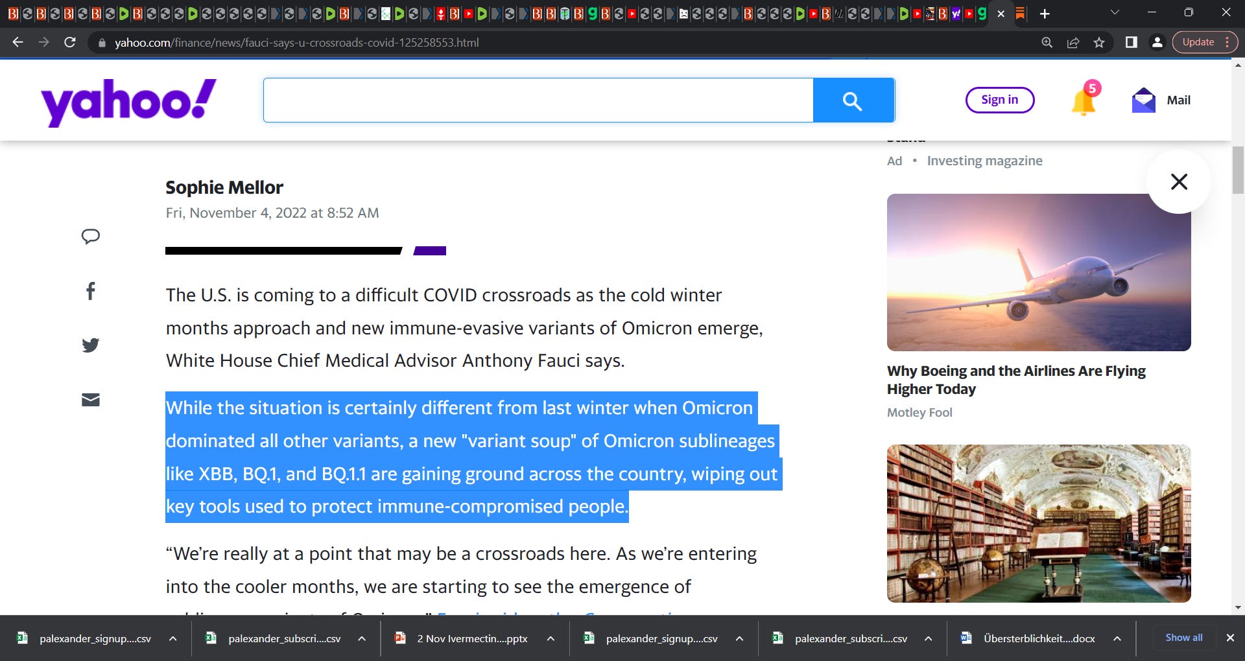Open a new browser tab
The height and width of the screenshot is (661, 1245).
click(x=1045, y=14)
